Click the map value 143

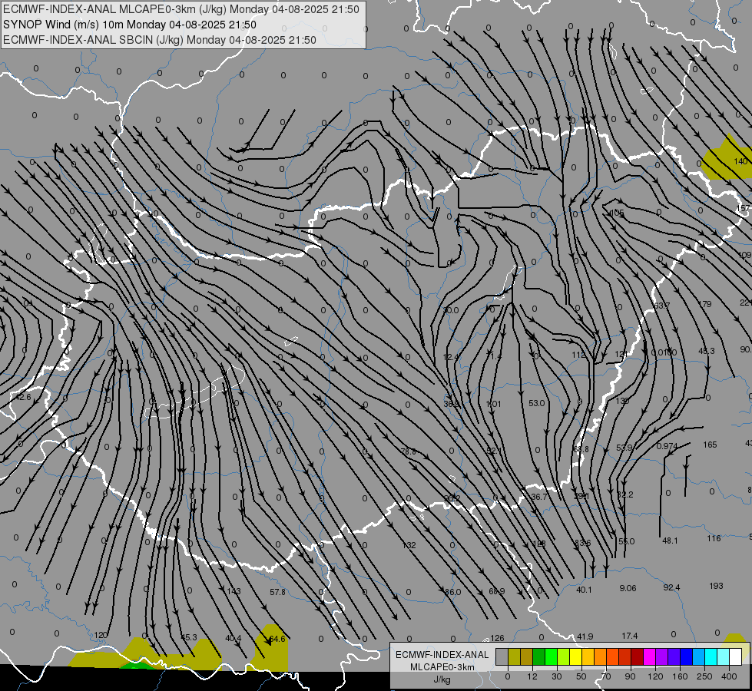coord(234,591)
